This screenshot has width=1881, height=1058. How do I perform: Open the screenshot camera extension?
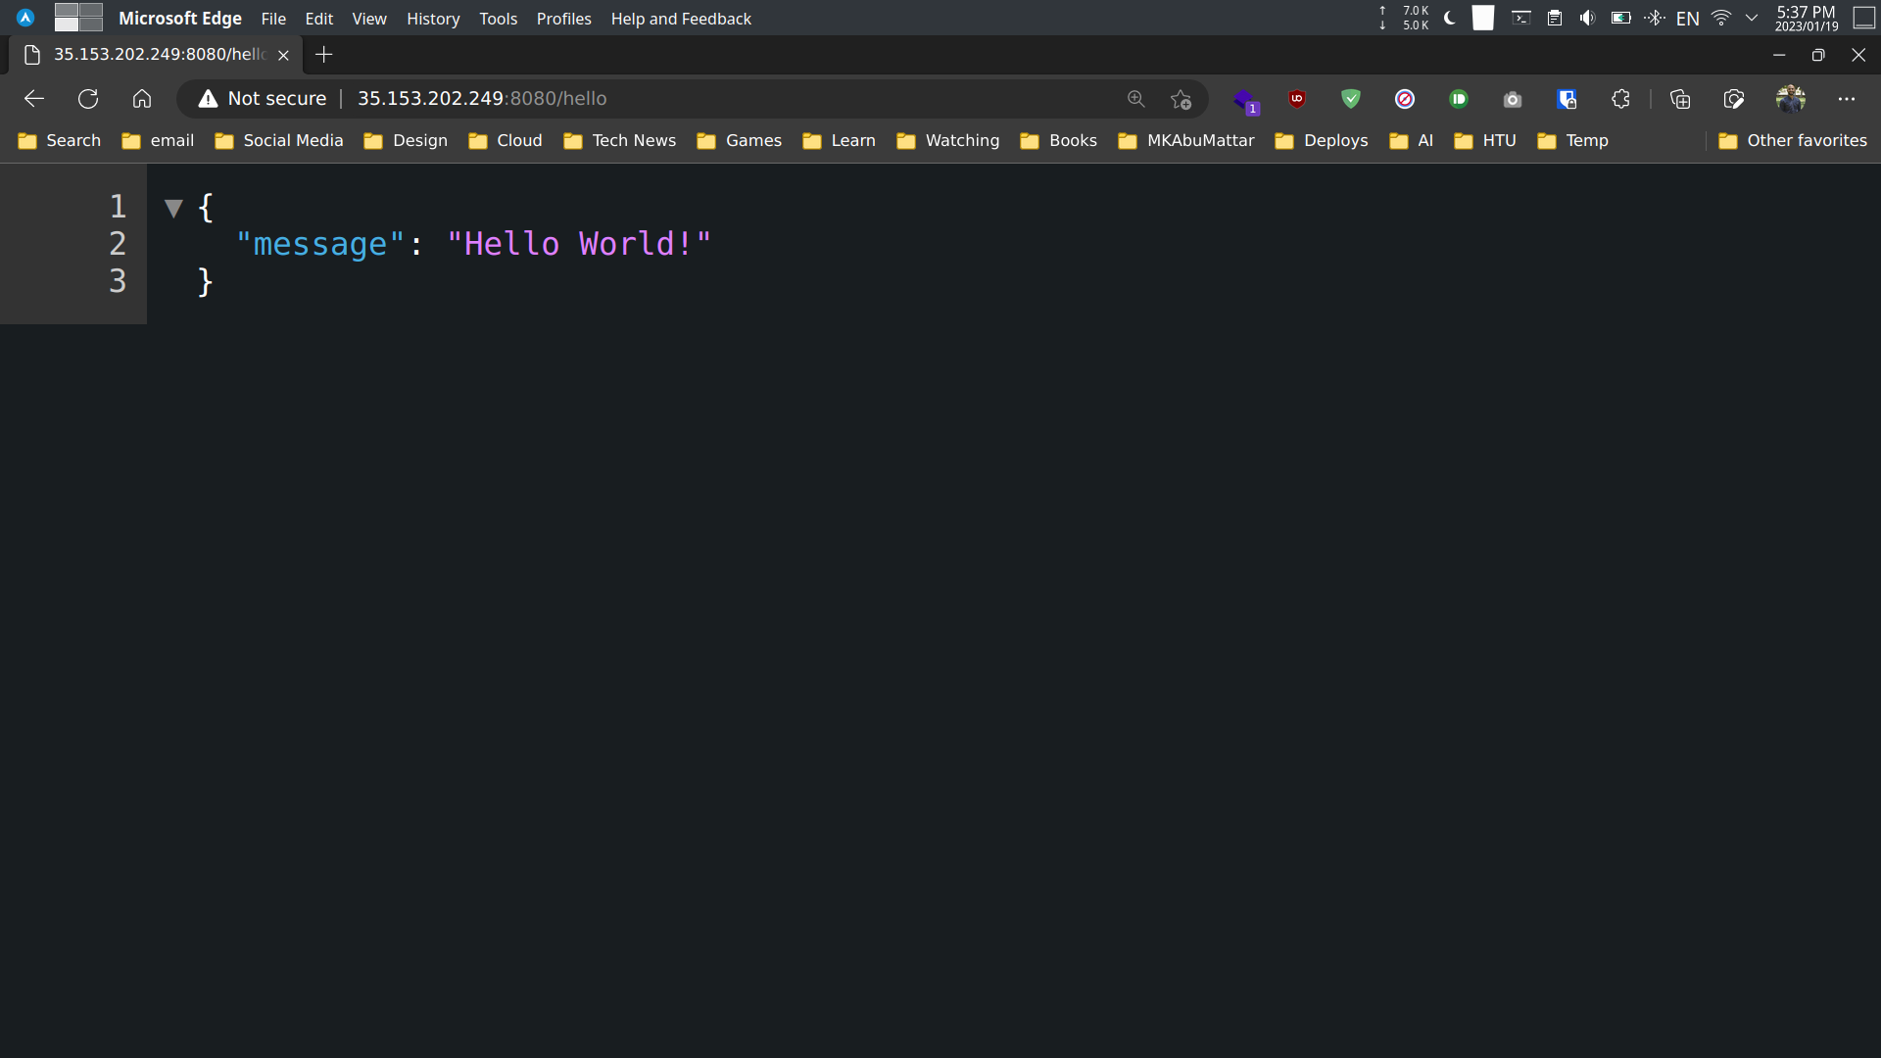tap(1512, 98)
